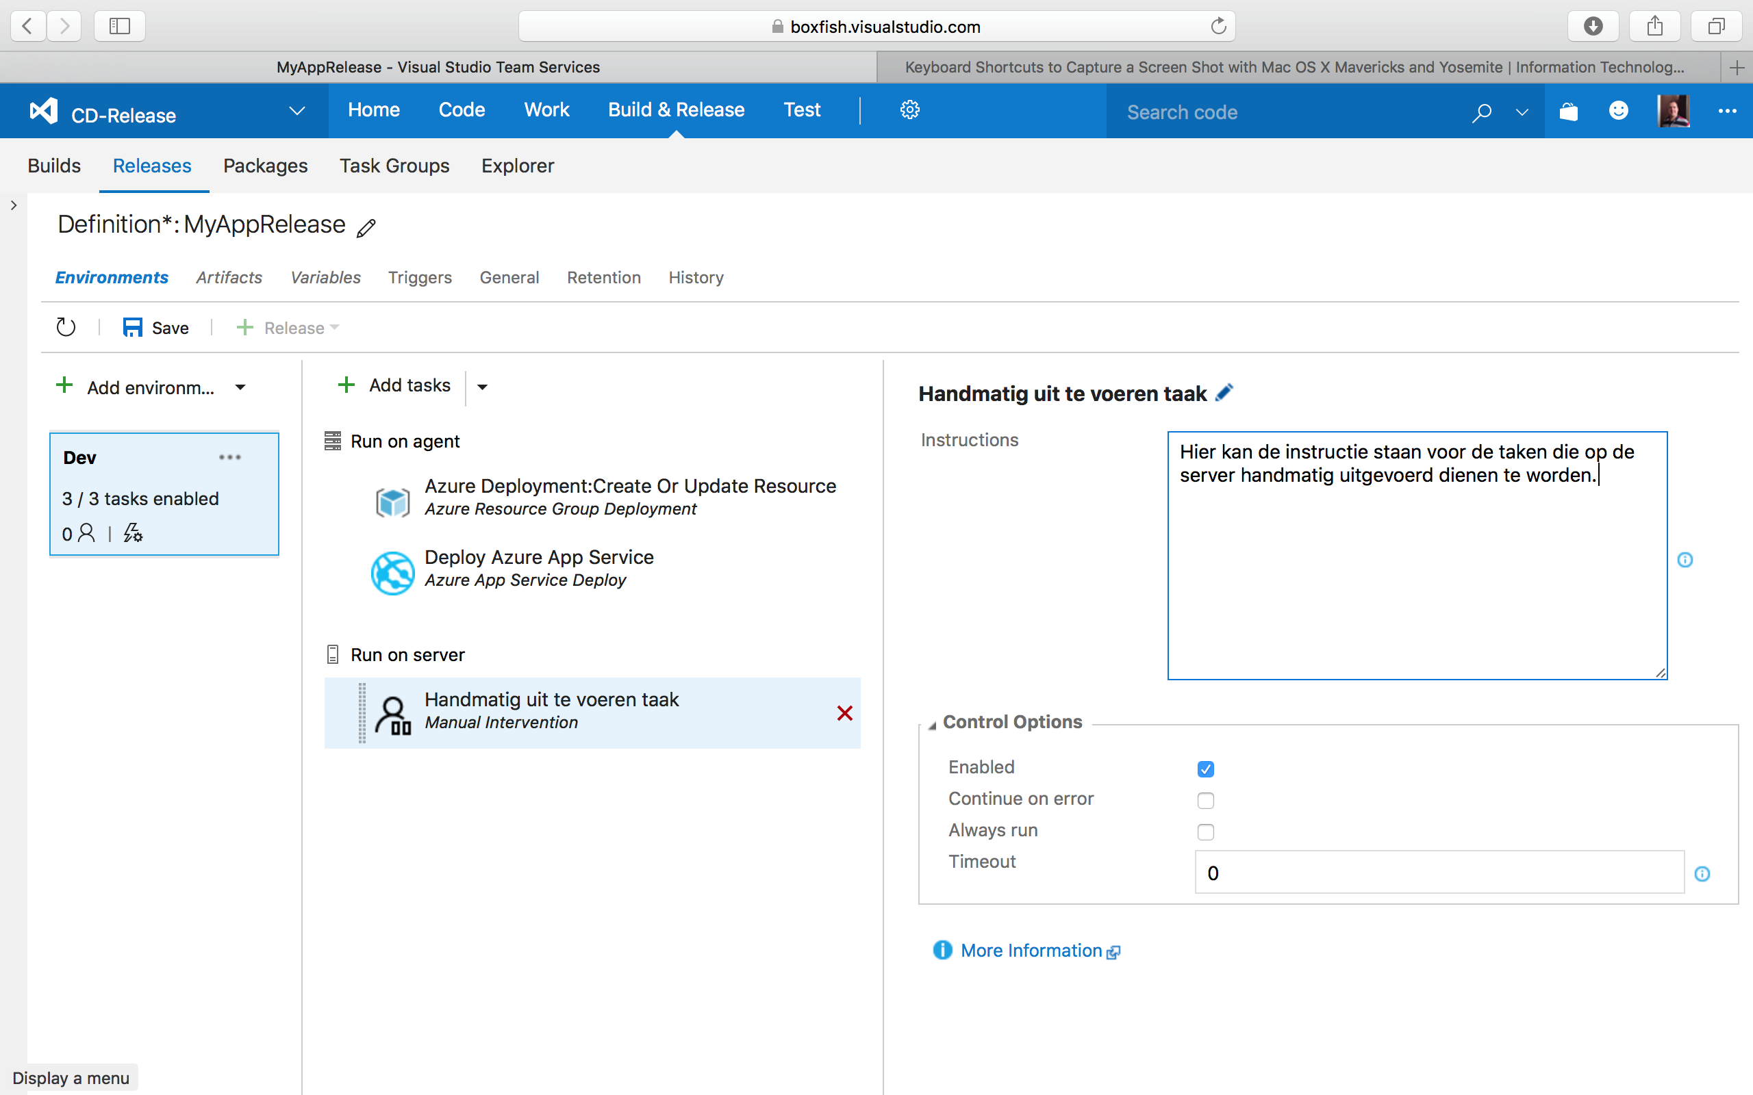
Task: Switch to the Task Groups tab
Action: pos(394,166)
